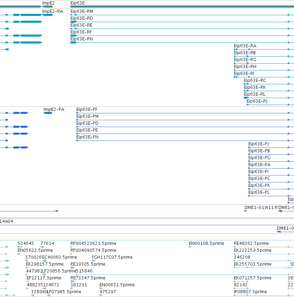Viewport: 294px width, 297px height.
Task: Click the Eip63E-PJ protein label
Action: [x=258, y=144]
